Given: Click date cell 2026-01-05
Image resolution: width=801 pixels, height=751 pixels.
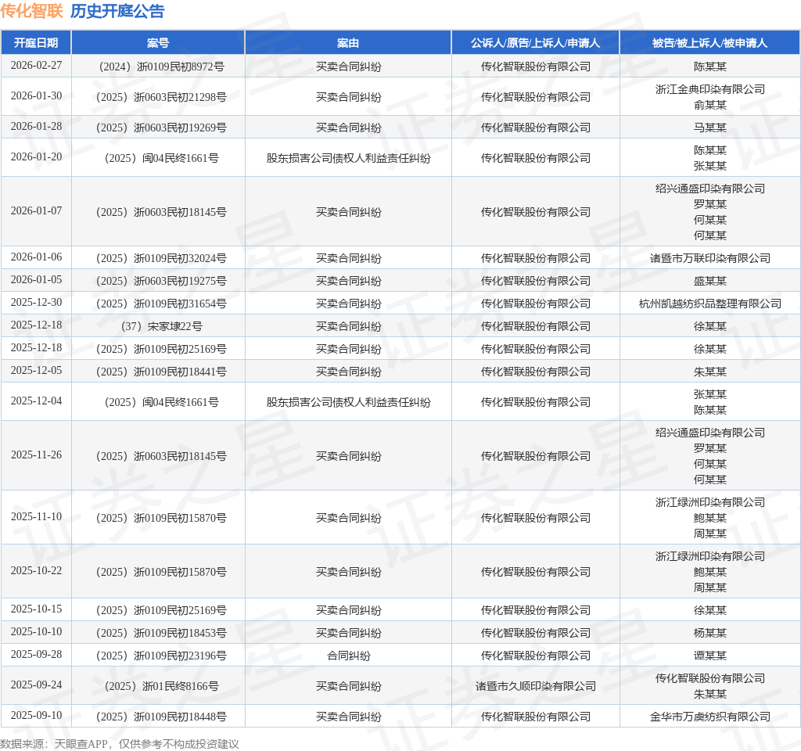Looking at the screenshot, I should pos(36,280).
